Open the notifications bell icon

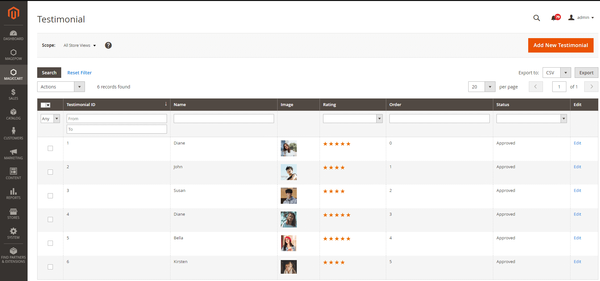[554, 18]
